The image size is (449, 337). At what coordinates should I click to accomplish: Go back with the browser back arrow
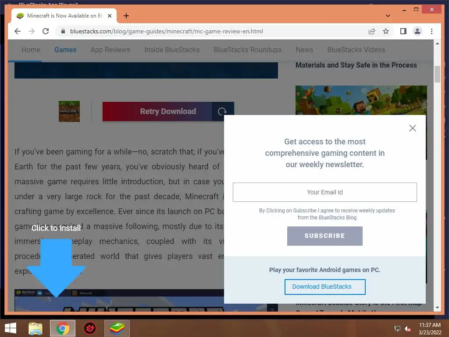click(18, 31)
